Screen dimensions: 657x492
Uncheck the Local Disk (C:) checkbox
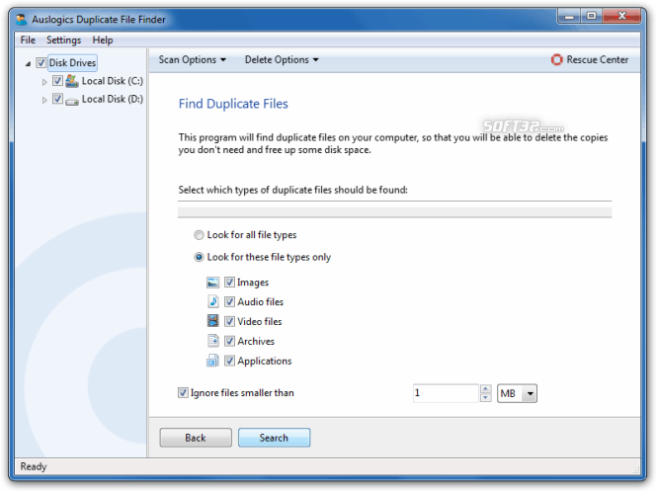pyautogui.click(x=57, y=80)
